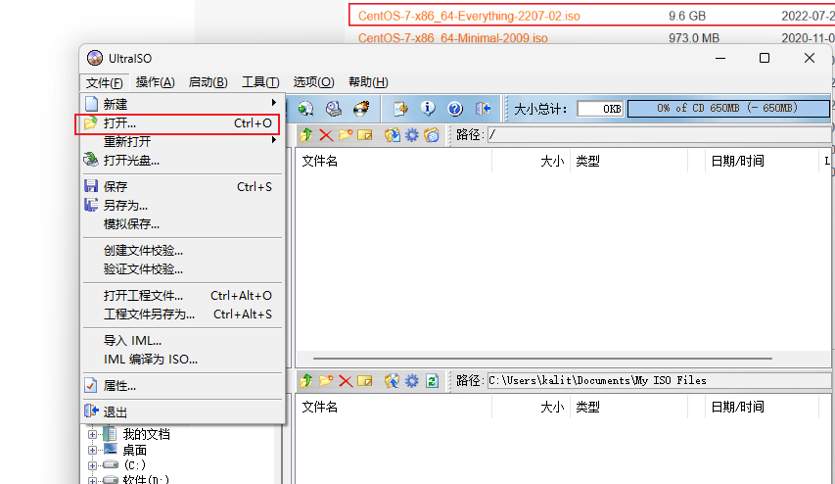Click the gear icon in local pane toolbar

click(412, 380)
